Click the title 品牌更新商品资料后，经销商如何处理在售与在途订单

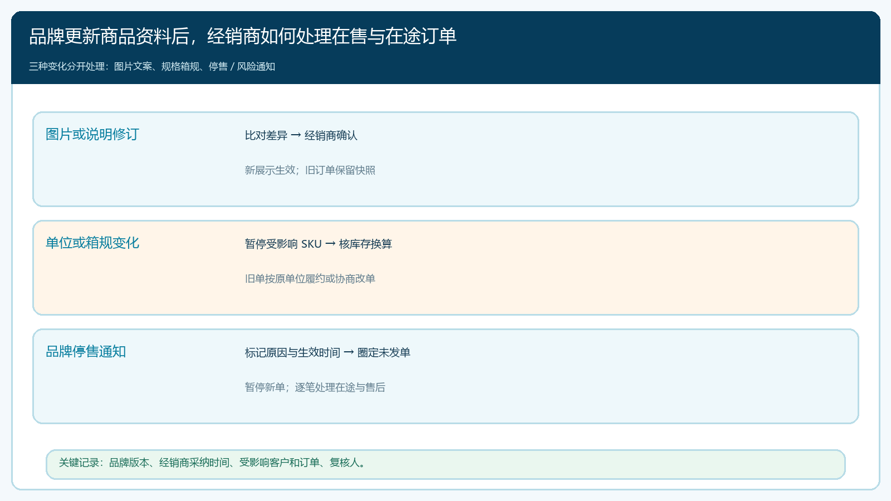click(243, 36)
